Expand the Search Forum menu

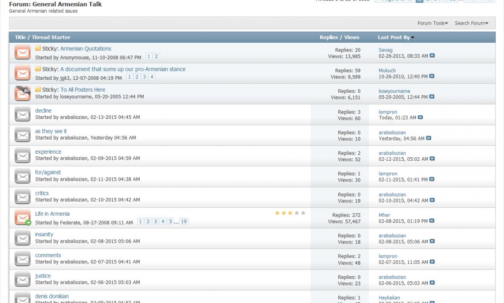471,23
